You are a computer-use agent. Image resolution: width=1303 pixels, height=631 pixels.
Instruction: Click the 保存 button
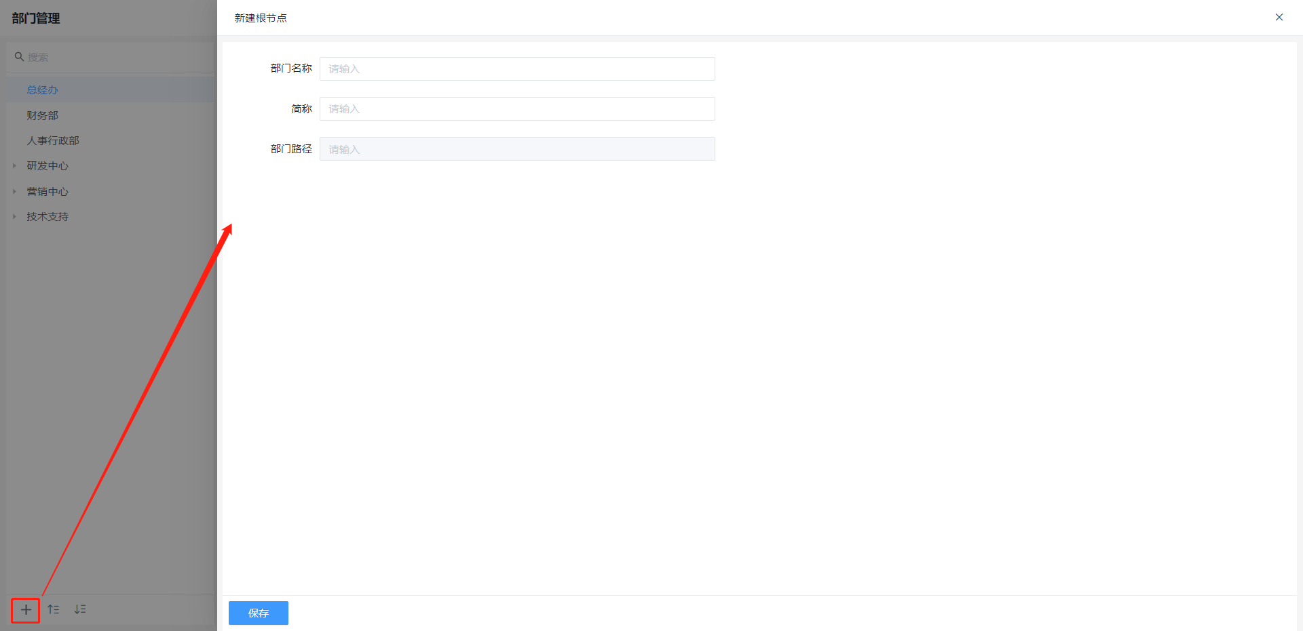[x=258, y=613]
